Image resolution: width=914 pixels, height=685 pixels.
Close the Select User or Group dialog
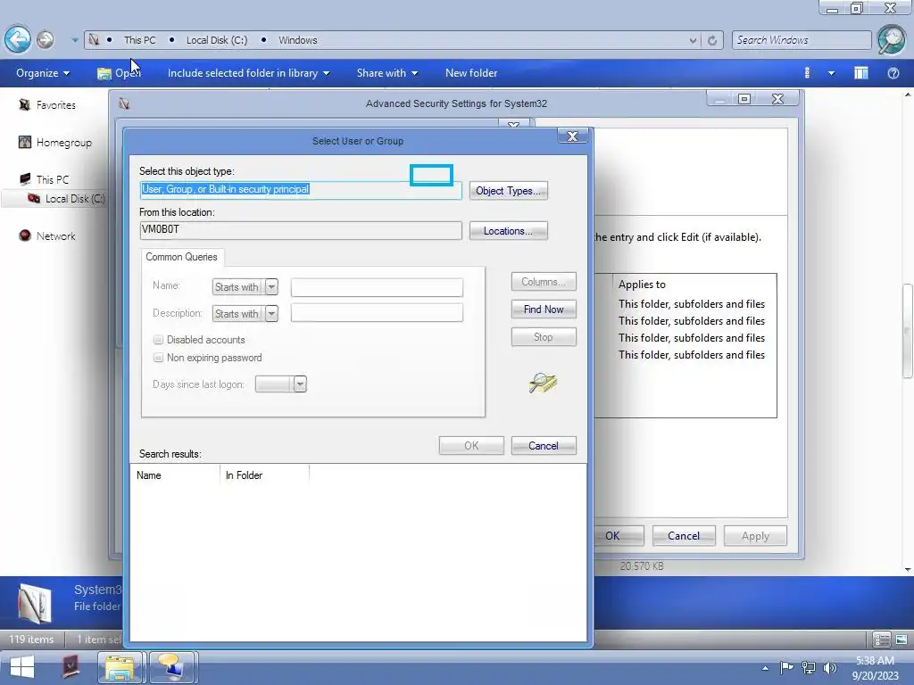572,136
